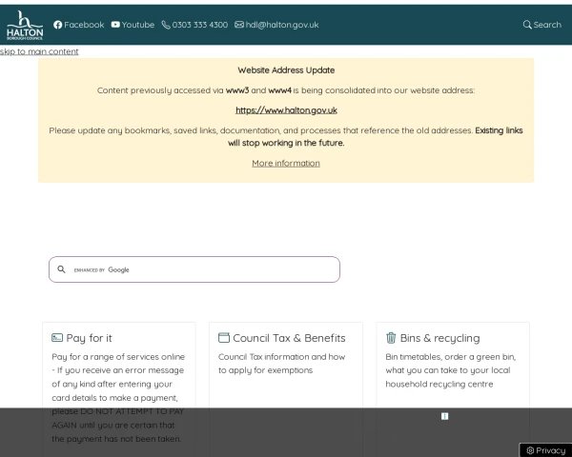The image size is (572, 457).
Task: Click 'Council Tax information and how' text
Action: pyautogui.click(x=281, y=356)
